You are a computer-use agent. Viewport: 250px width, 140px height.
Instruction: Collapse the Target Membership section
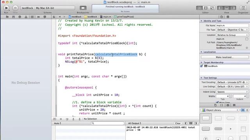pos(202,62)
